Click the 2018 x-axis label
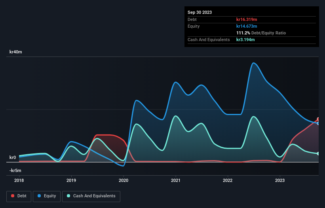 (19, 180)
